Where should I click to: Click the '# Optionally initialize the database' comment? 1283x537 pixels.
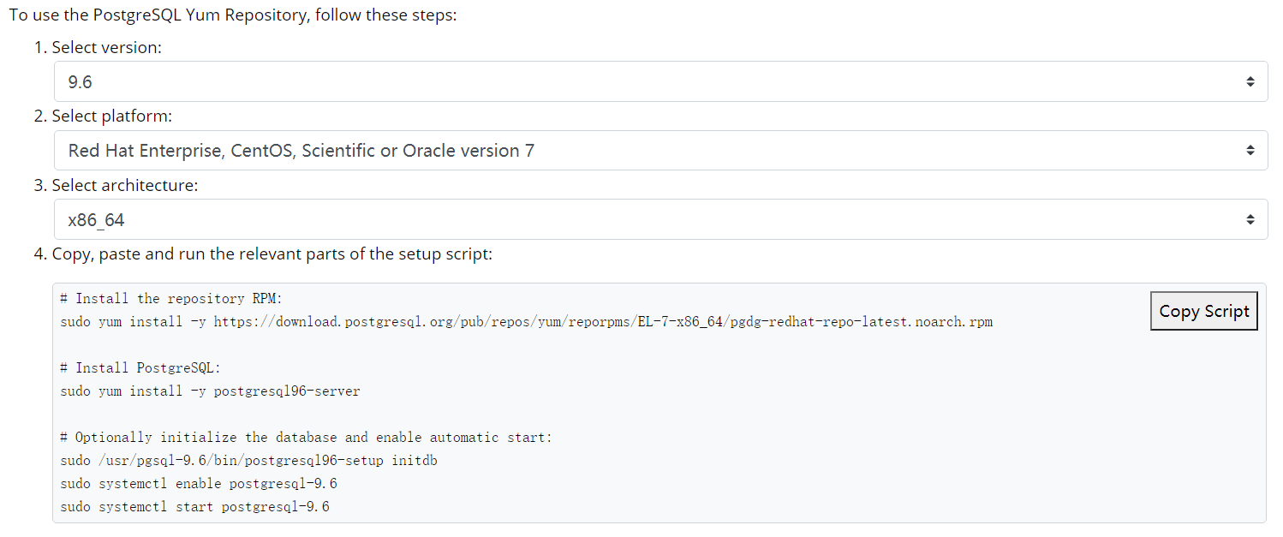(306, 437)
